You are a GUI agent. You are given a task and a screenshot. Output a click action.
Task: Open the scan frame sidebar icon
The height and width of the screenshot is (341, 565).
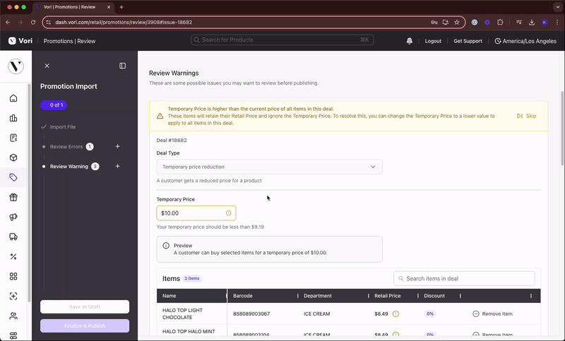click(x=13, y=297)
